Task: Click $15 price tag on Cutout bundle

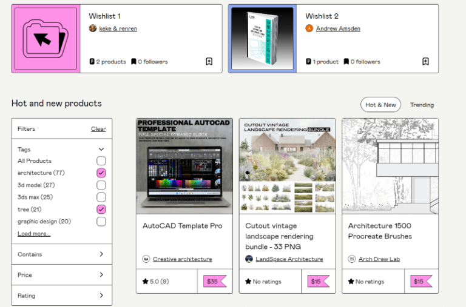Action: tap(318, 281)
